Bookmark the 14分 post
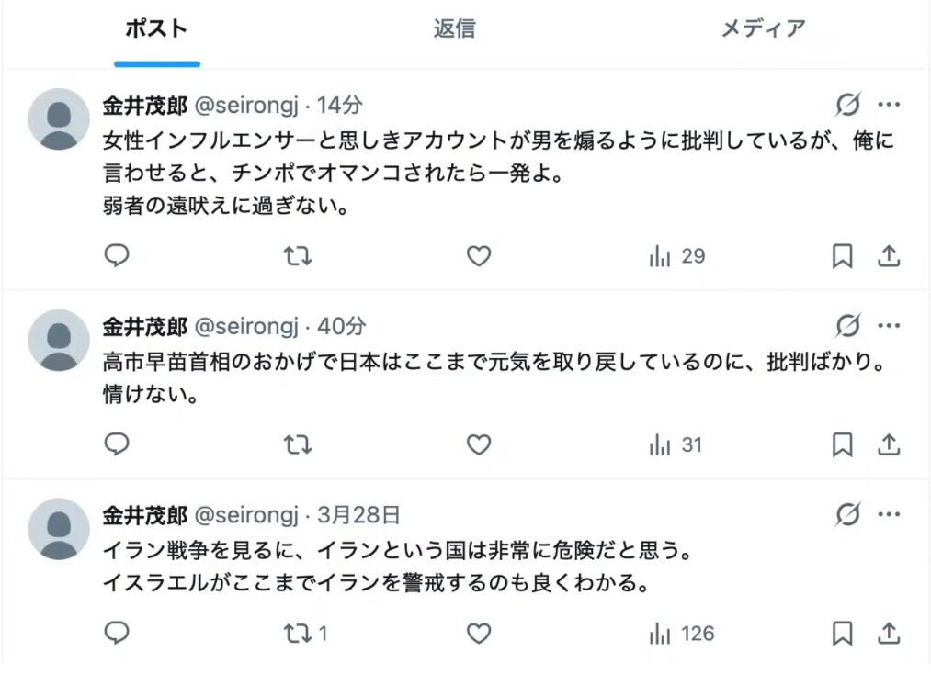Image resolution: width=931 pixels, height=674 pixels. (x=842, y=256)
